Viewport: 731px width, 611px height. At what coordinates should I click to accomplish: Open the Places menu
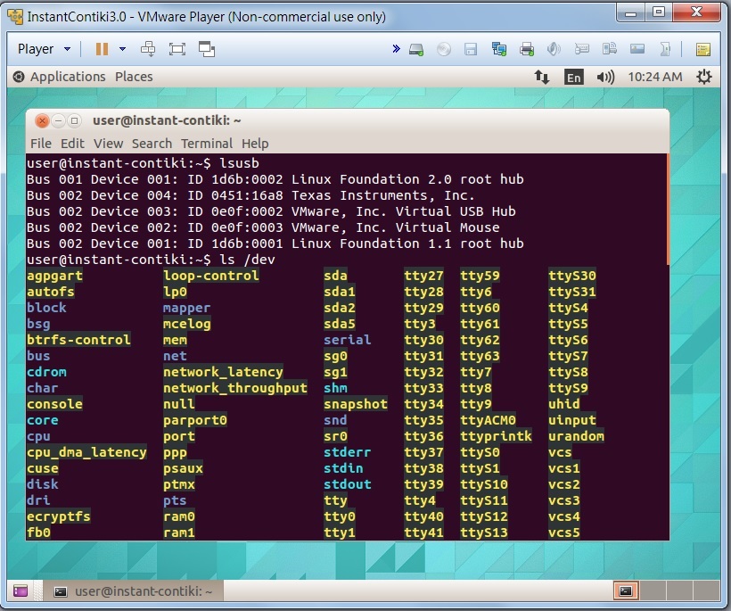[x=134, y=77]
